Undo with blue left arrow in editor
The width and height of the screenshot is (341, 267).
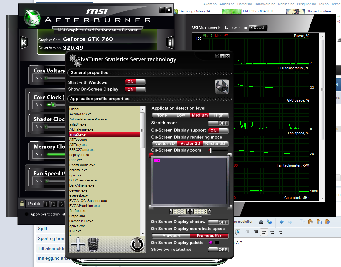[x=282, y=222]
